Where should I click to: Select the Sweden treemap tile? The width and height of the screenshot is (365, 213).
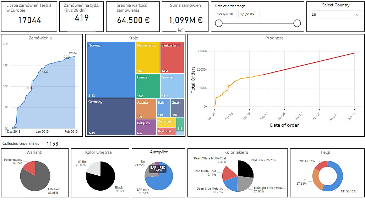[173, 86]
